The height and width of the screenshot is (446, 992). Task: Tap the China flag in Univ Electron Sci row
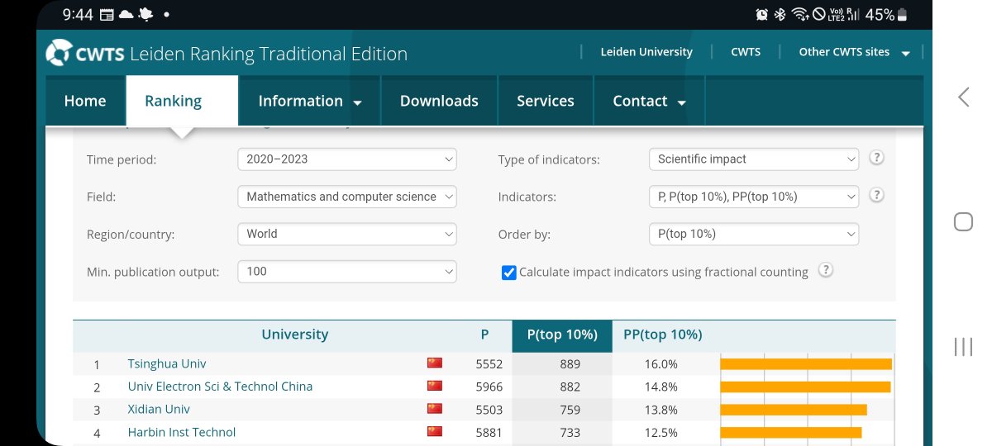coord(435,386)
